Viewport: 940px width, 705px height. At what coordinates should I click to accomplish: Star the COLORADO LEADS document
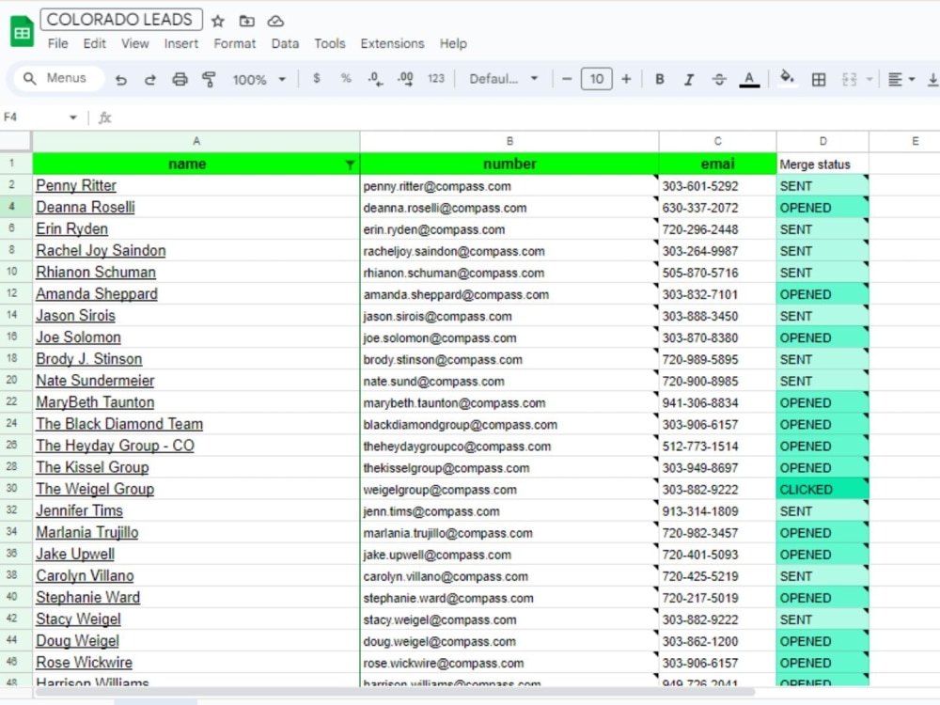[x=218, y=21]
